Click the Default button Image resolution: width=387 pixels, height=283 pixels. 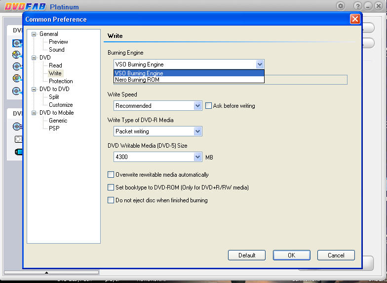[x=247, y=255]
